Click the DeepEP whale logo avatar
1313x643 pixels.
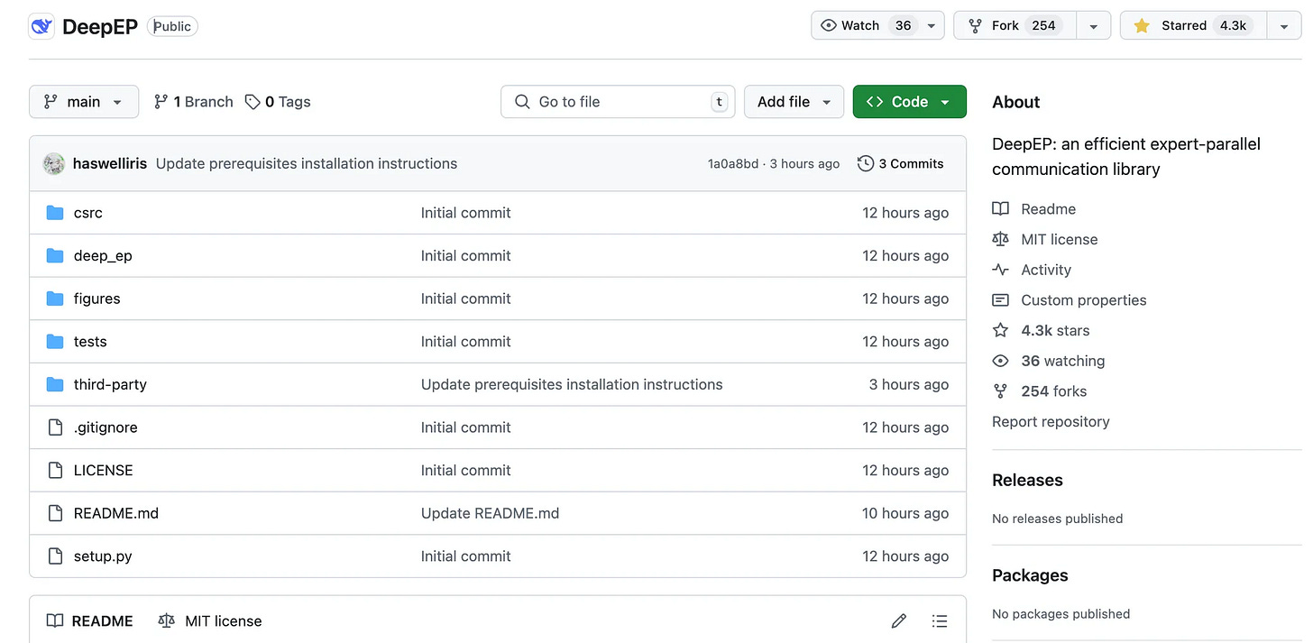tap(41, 26)
